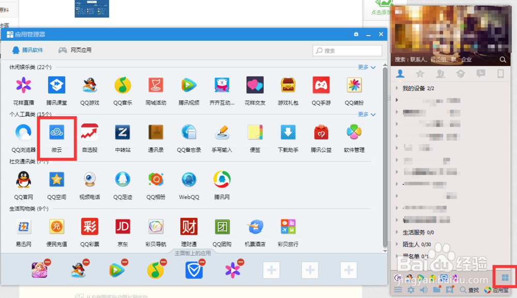Open QQ settings gear icon
This screenshot has width=517, height=298.
tap(411, 290)
